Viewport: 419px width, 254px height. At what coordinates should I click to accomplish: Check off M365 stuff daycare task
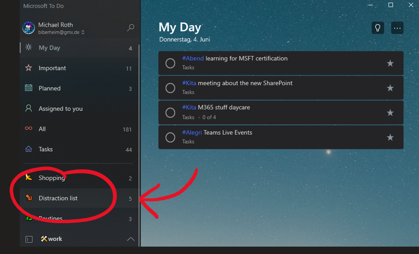[x=170, y=113]
